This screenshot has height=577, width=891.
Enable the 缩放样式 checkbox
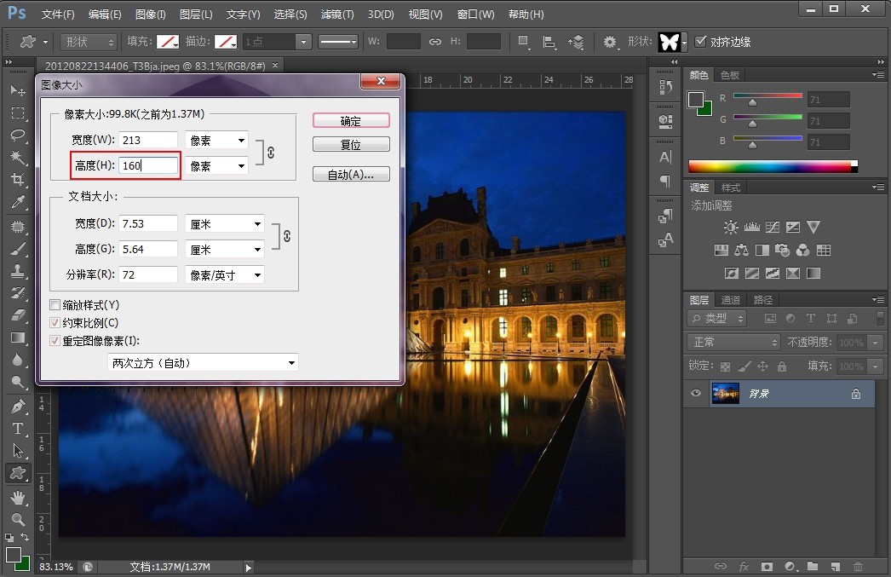pos(55,305)
